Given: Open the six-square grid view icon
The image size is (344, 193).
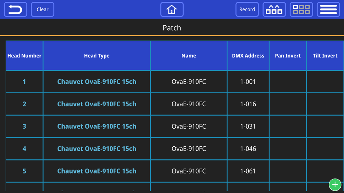Looking at the screenshot, I should point(301,9).
